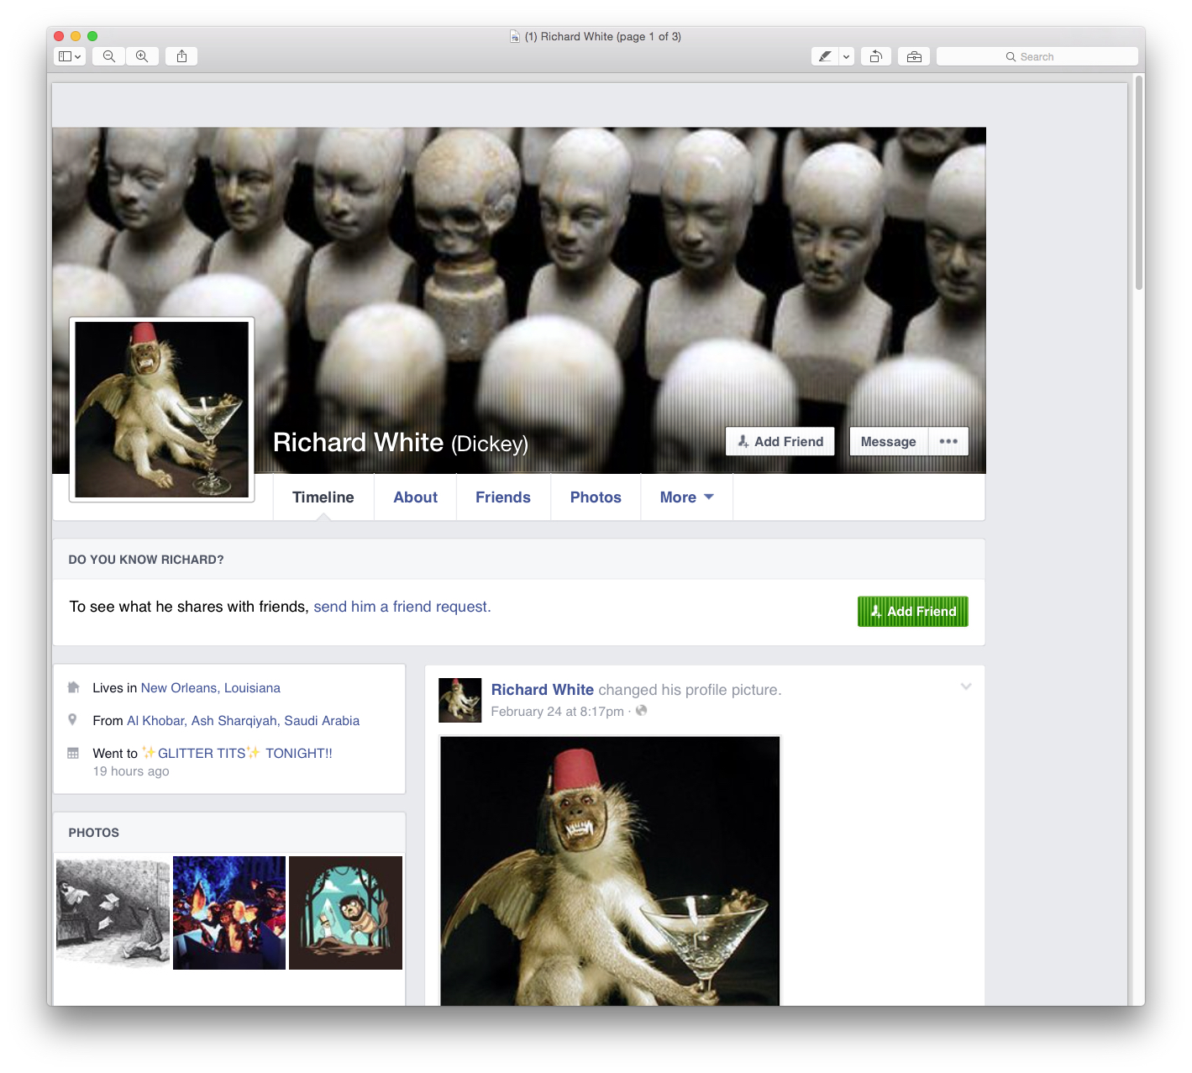The image size is (1192, 1073).
Task: Click the globe privacy icon on post
Action: pyautogui.click(x=642, y=711)
